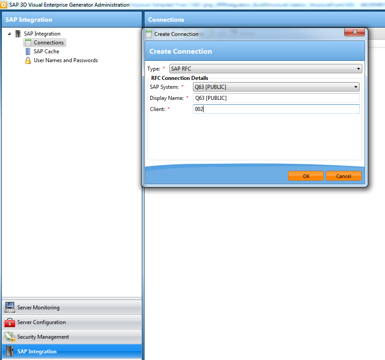The height and width of the screenshot is (360, 385).
Task: Click the application gear icon in title bar
Action: tap(4, 5)
